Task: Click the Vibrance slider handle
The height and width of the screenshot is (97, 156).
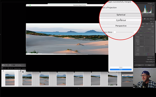Action: [145, 53]
